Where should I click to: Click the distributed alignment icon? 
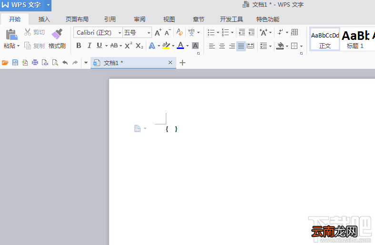251,46
